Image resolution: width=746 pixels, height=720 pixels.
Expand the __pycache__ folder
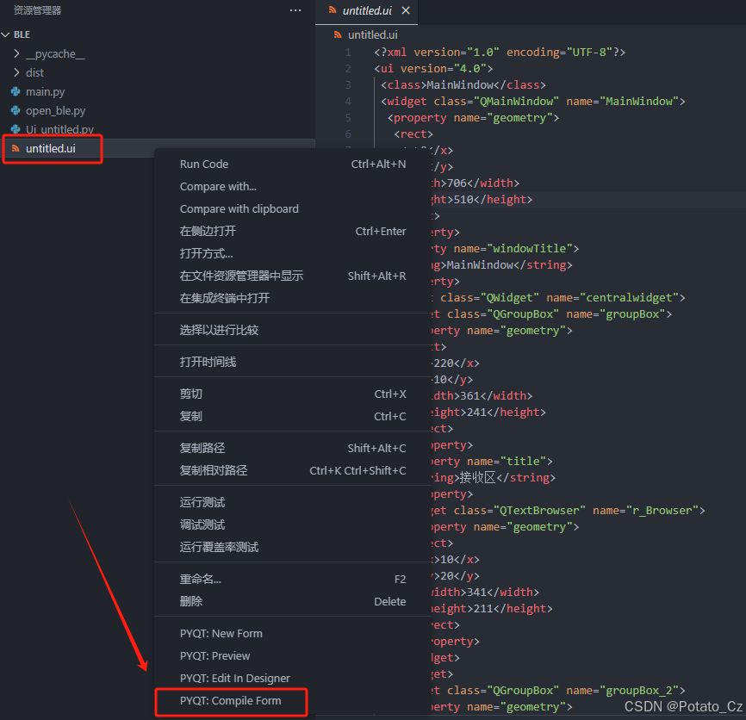53,53
